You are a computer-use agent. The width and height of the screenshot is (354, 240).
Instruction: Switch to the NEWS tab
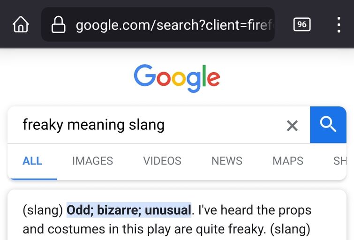[227, 161]
